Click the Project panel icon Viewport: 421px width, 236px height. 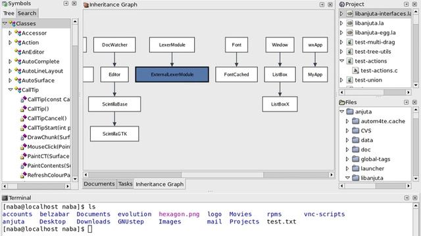click(x=342, y=5)
